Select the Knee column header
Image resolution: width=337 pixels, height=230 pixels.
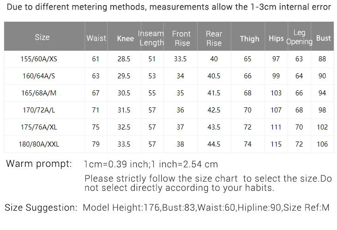(x=126, y=38)
